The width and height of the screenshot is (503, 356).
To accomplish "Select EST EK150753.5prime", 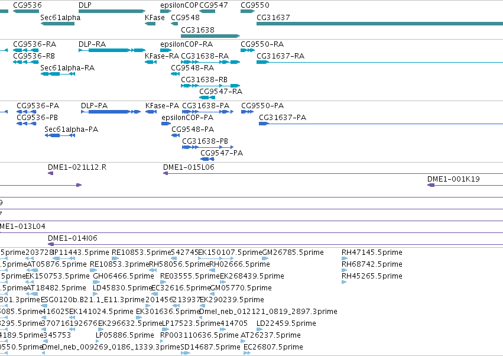I will [57, 276].
